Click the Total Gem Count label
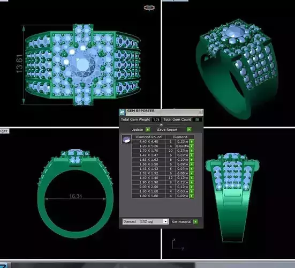Screen dimensions: 295x268 177,120
